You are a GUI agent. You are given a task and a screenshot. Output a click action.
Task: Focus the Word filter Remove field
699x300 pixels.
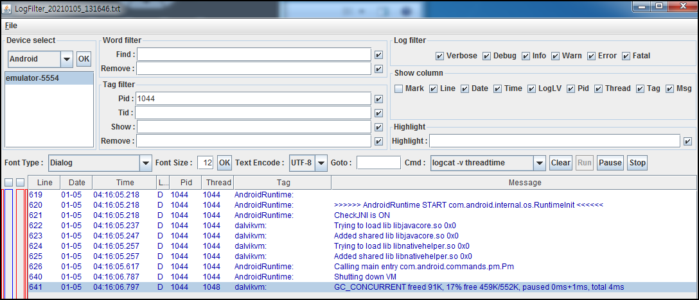point(254,69)
